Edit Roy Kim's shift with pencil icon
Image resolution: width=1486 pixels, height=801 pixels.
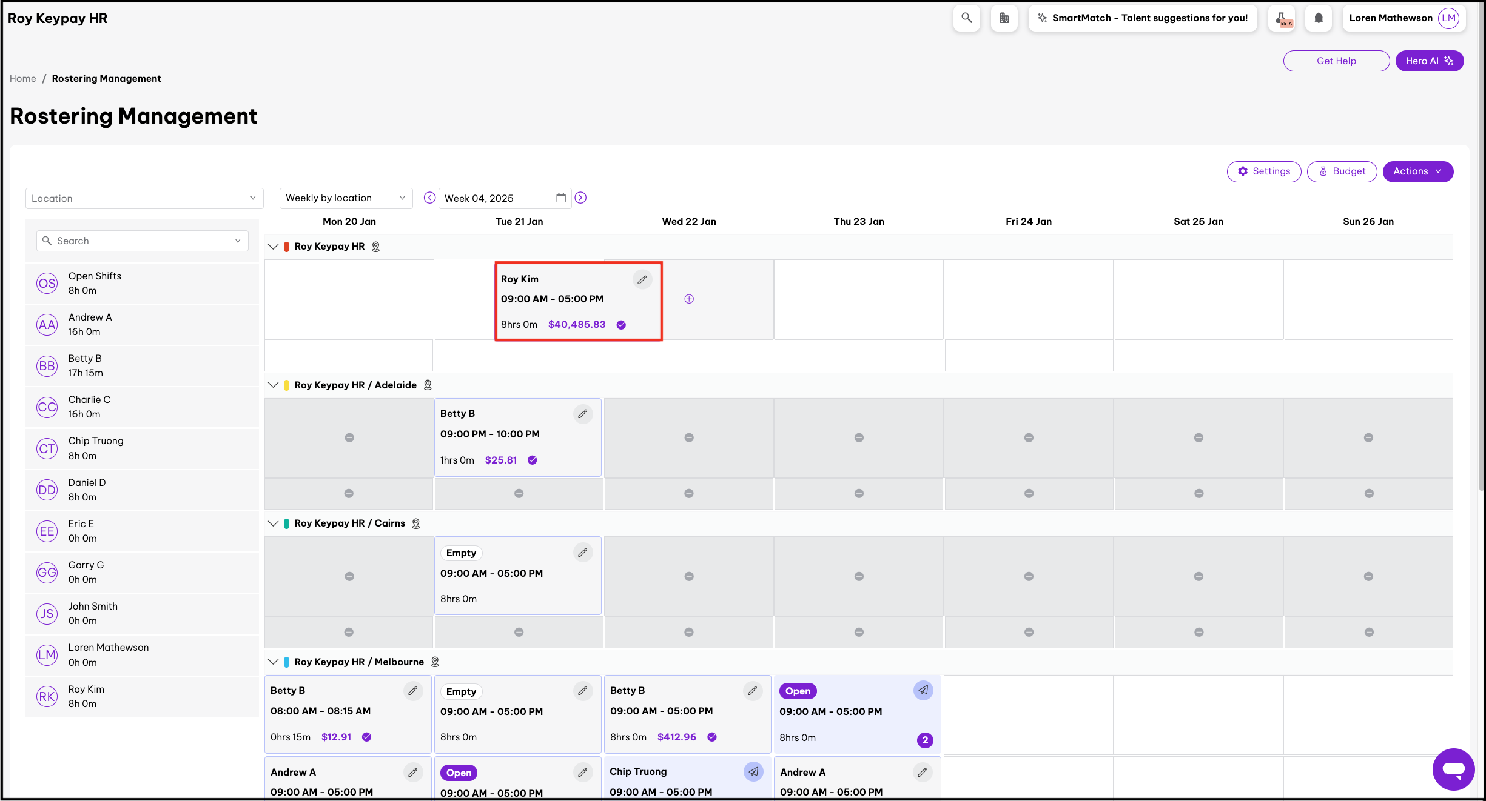click(642, 279)
